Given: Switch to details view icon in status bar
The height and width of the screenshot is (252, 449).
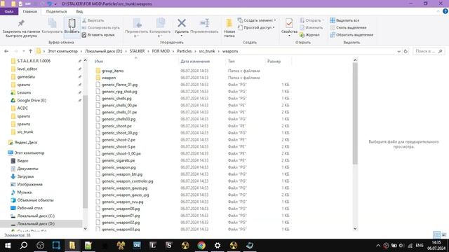Looking at the screenshot, I should [436, 235].
